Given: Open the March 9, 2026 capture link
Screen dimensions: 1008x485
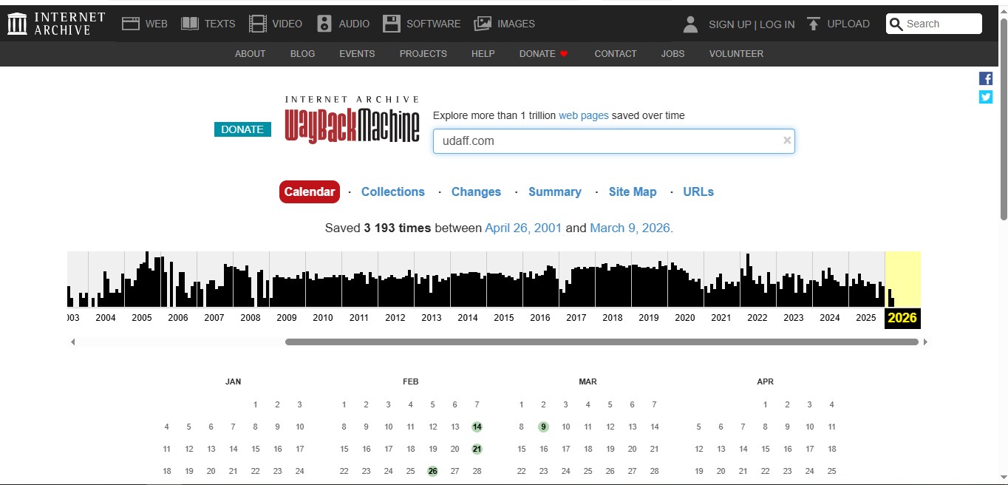Looking at the screenshot, I should point(631,228).
